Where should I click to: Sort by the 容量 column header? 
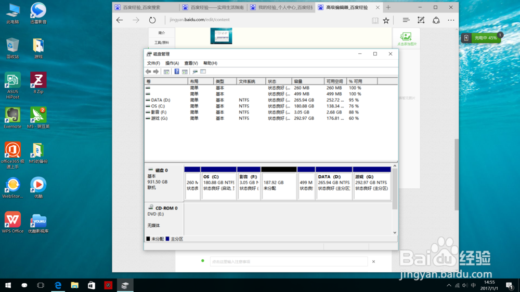(308, 81)
